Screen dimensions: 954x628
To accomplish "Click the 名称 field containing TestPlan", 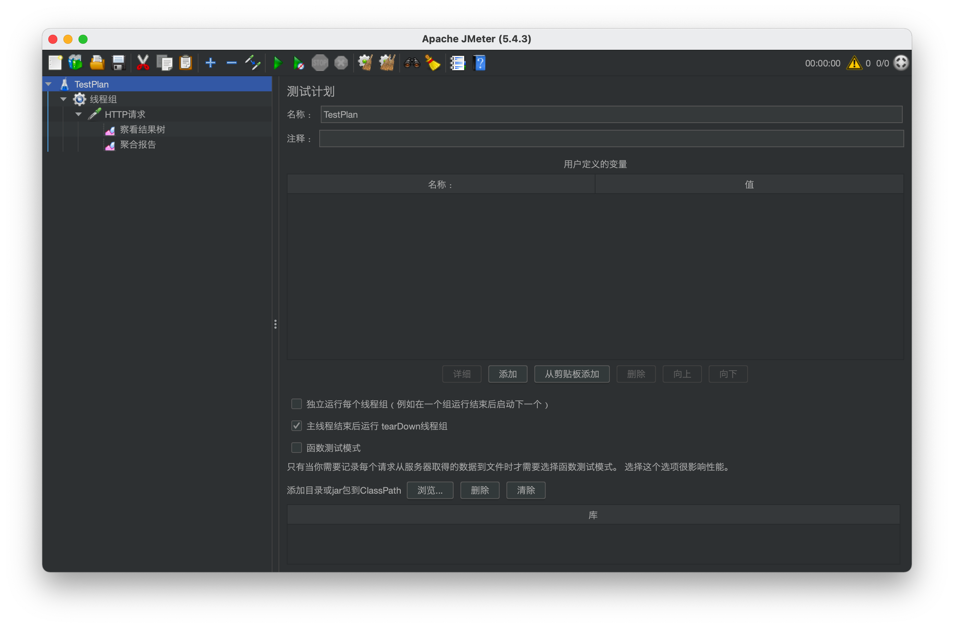I will coord(611,114).
